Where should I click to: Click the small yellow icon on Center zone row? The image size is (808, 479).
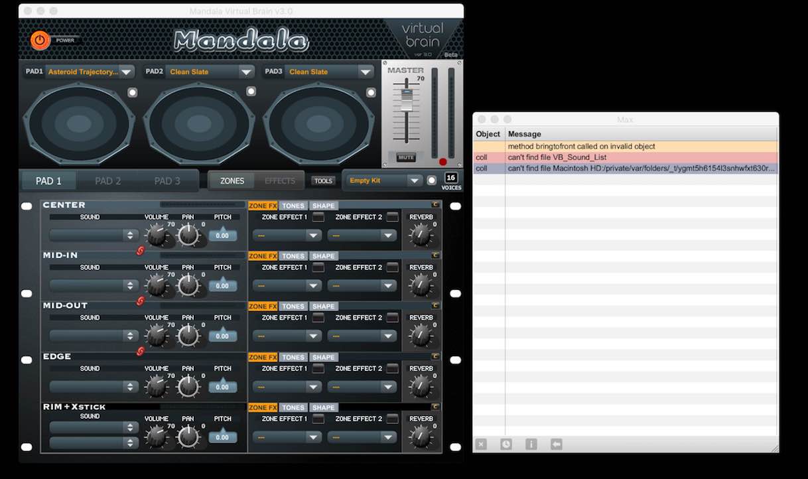tap(435, 205)
